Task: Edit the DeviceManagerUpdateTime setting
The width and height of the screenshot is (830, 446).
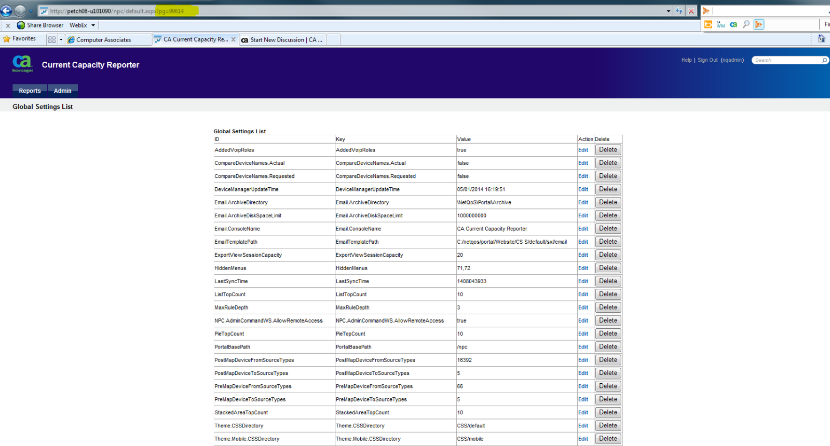Action: [583, 189]
